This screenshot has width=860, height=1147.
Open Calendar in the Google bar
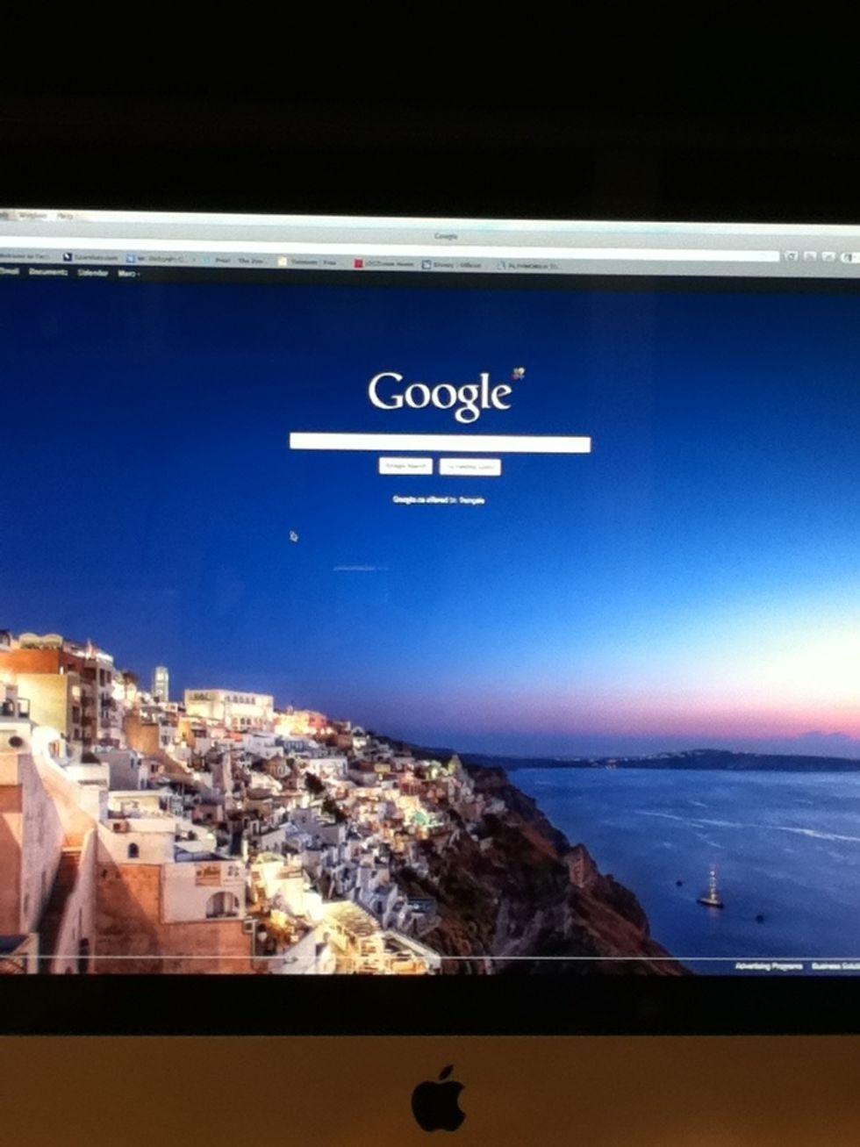point(92,273)
